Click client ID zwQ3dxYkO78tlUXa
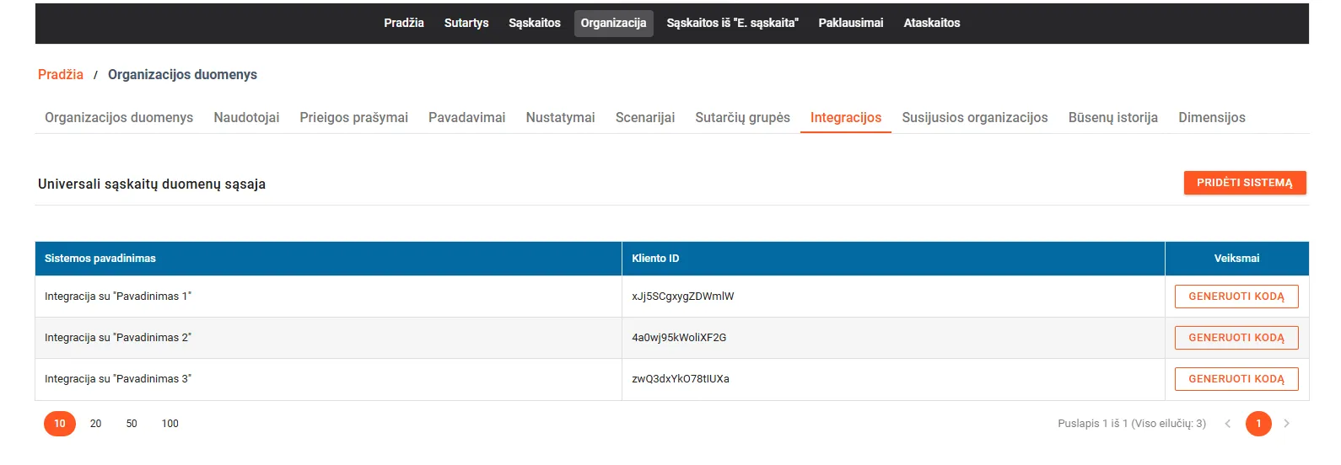1341x465 pixels. pos(681,379)
